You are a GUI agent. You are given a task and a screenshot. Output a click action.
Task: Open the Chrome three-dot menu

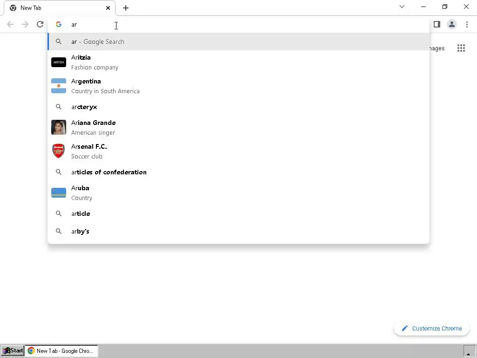pos(467,24)
